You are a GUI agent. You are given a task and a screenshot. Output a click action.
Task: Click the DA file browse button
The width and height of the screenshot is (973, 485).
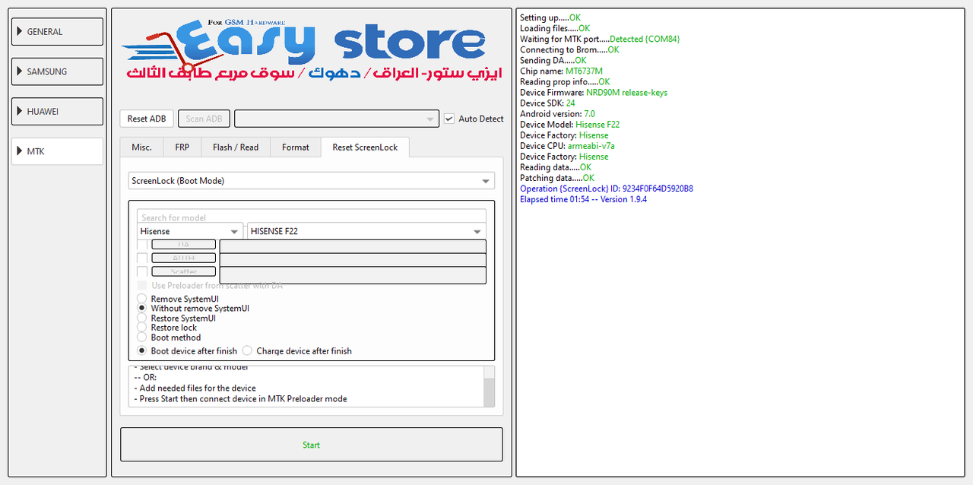click(x=184, y=245)
